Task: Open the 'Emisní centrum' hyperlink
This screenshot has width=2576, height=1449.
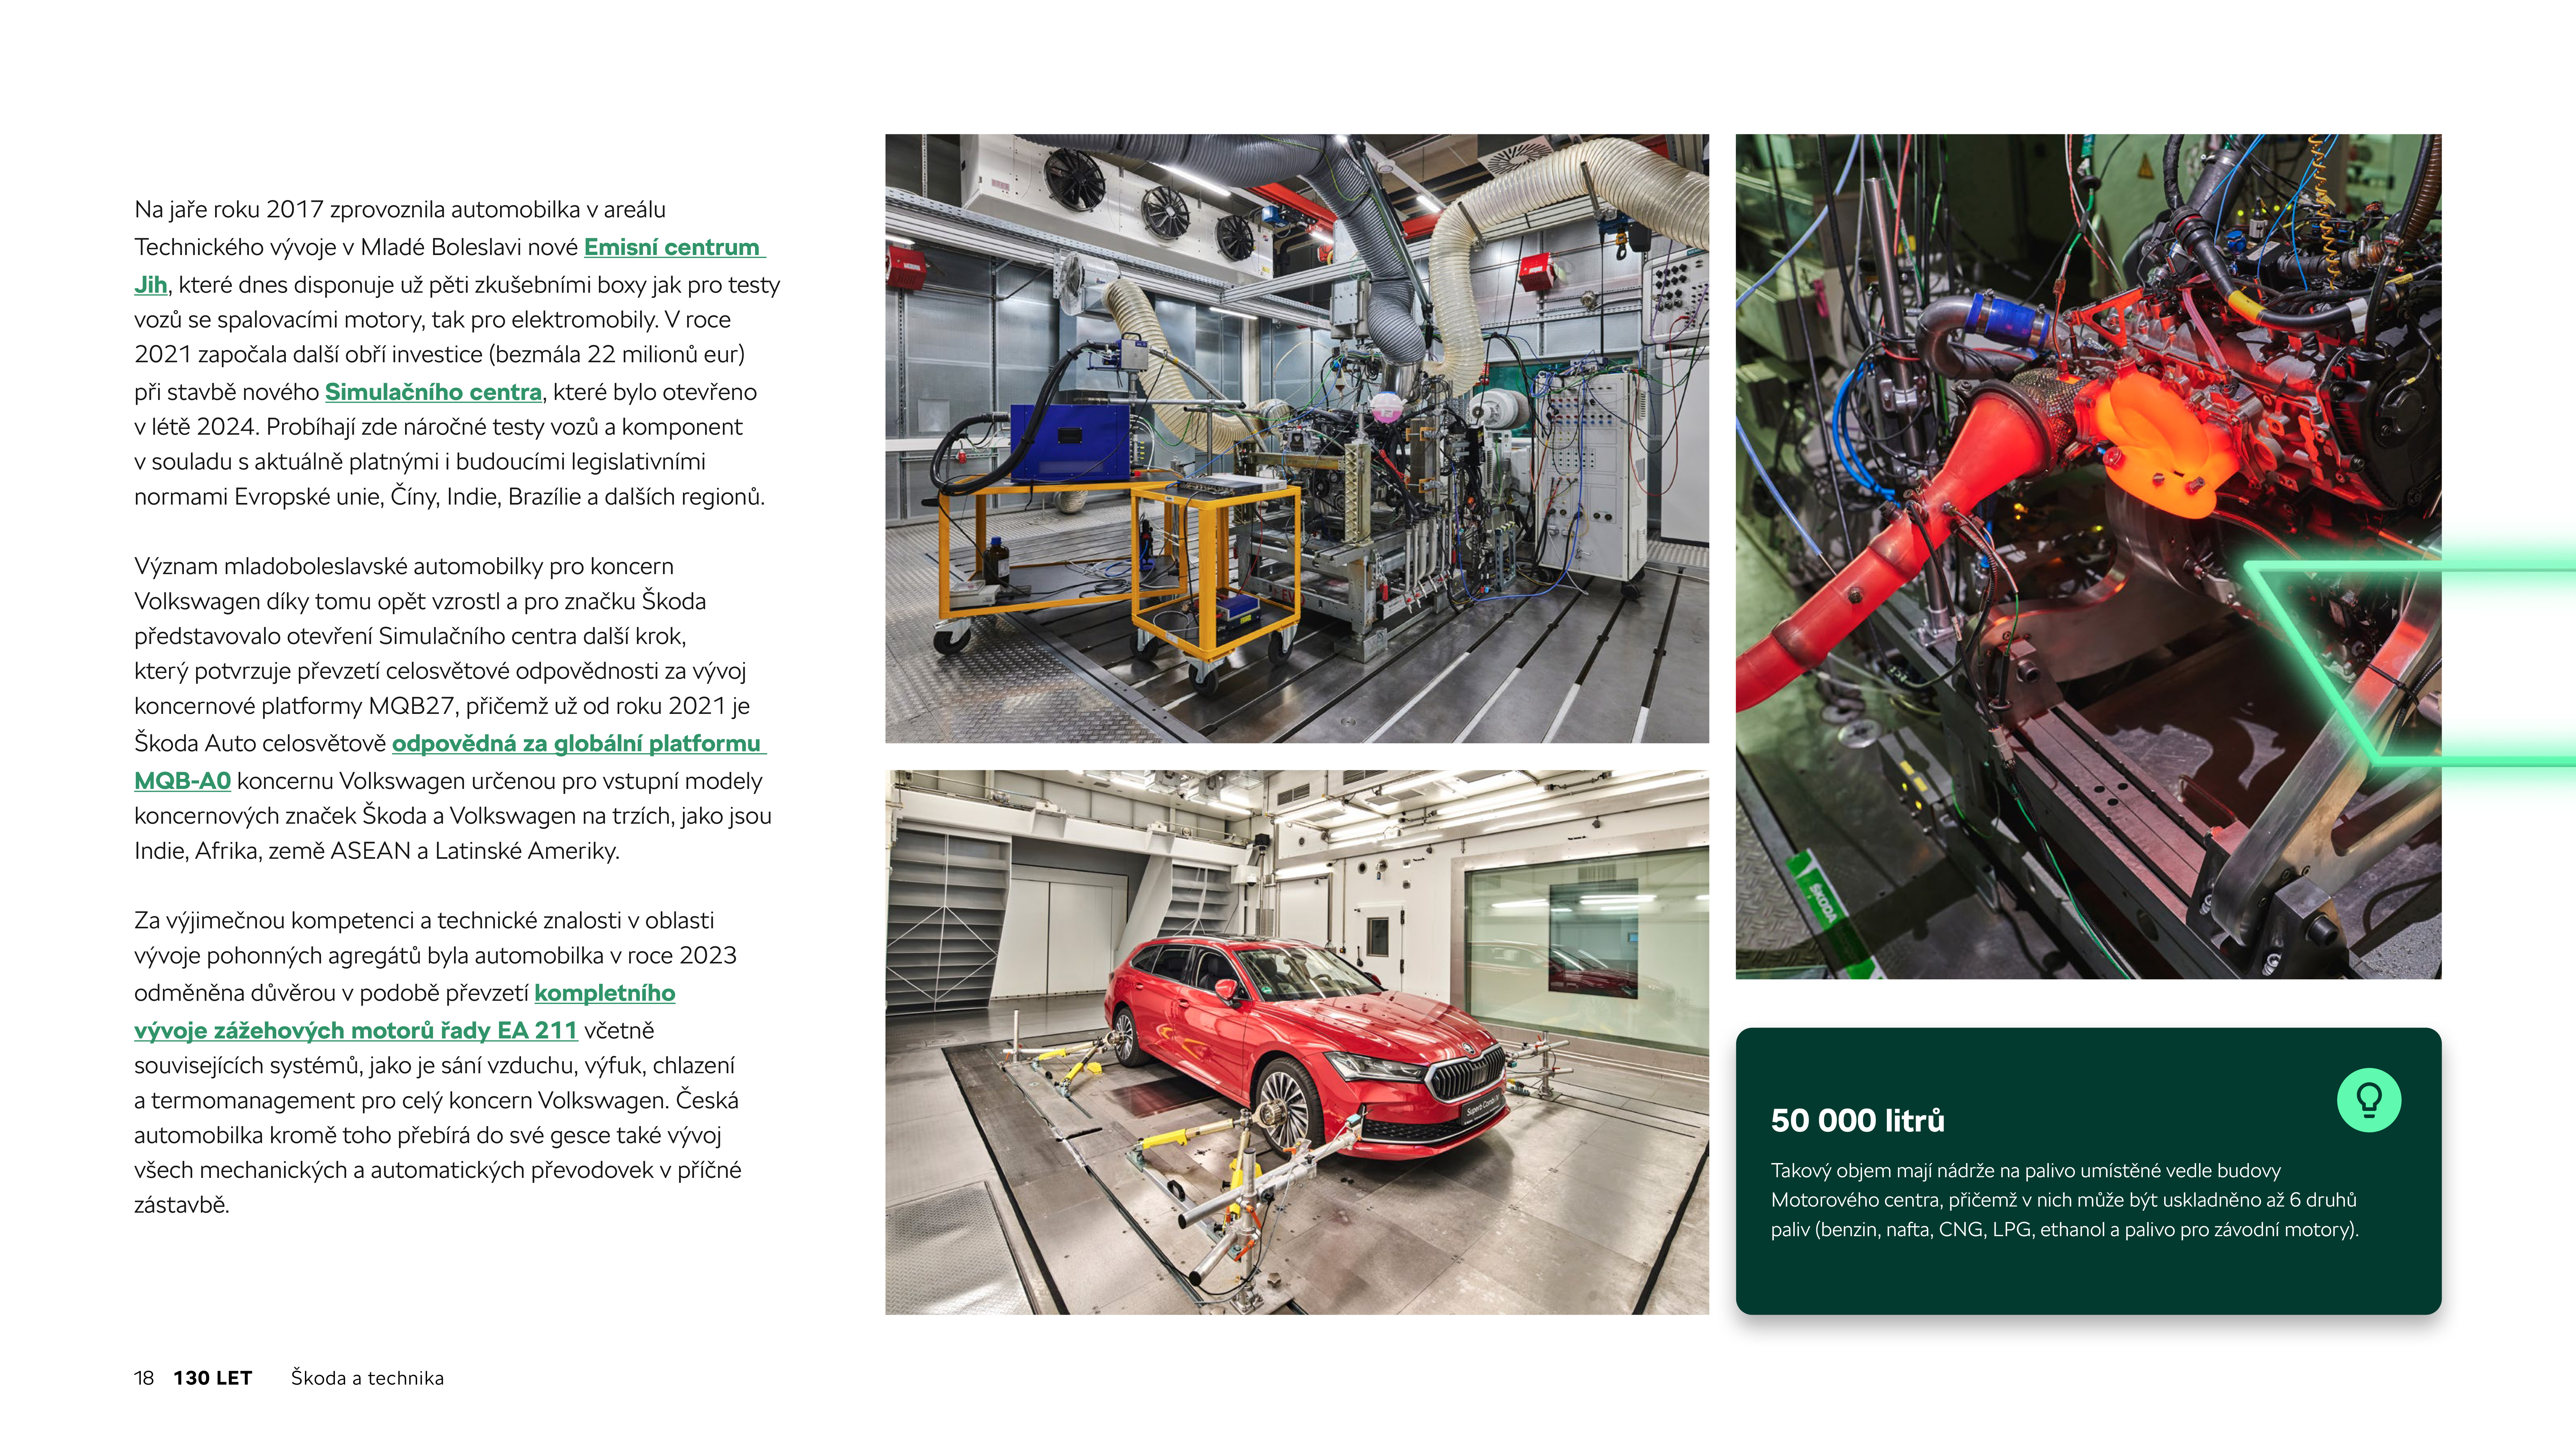Action: click(672, 247)
